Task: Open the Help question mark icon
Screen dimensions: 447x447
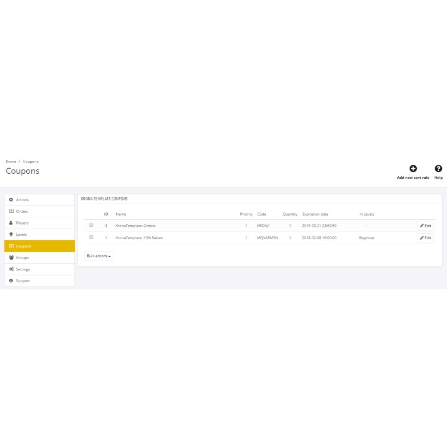Action: pos(438,169)
